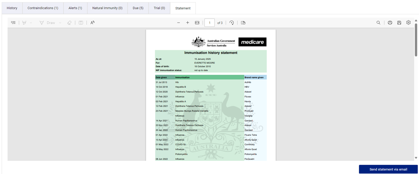The image size is (419, 174).
Task: Expand the Draw tool options arrow
Action: pos(60,23)
